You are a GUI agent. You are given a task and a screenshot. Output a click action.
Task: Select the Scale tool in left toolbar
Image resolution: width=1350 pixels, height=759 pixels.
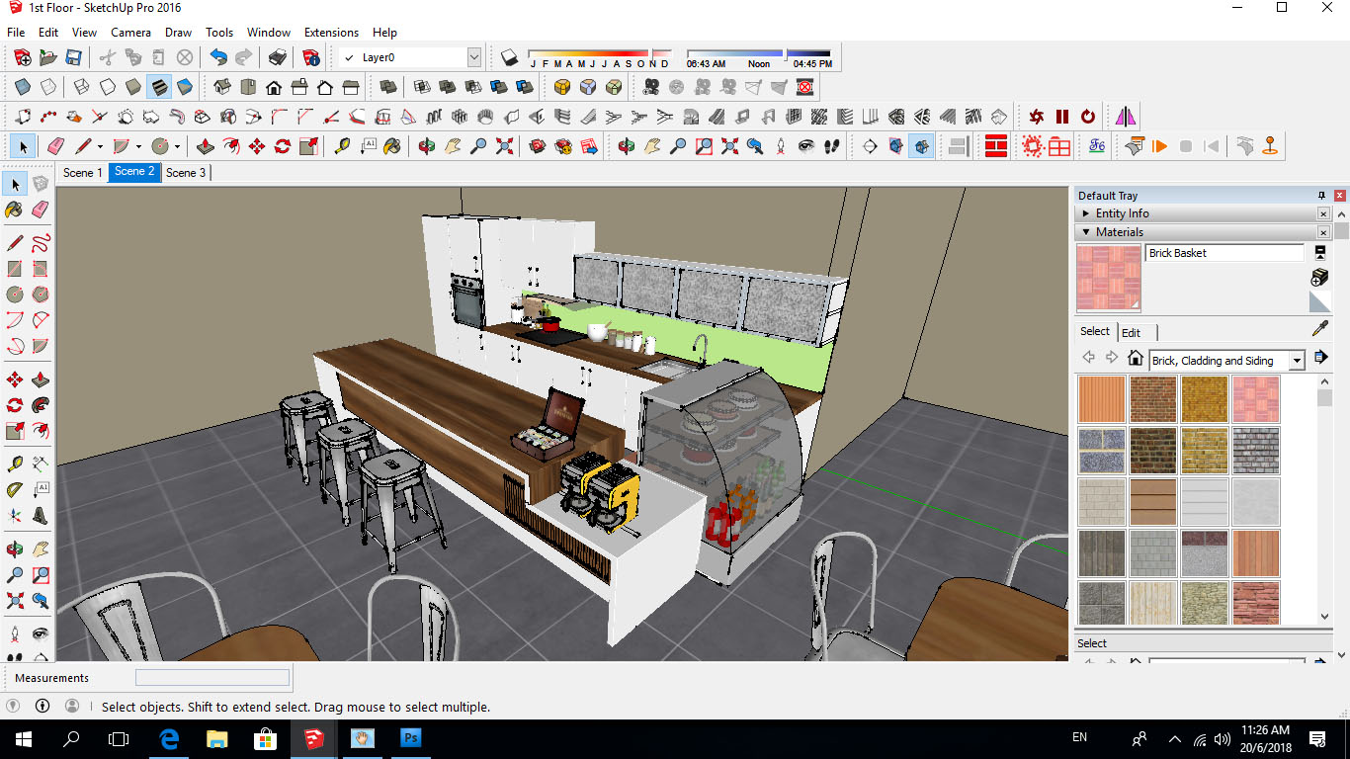[15, 431]
